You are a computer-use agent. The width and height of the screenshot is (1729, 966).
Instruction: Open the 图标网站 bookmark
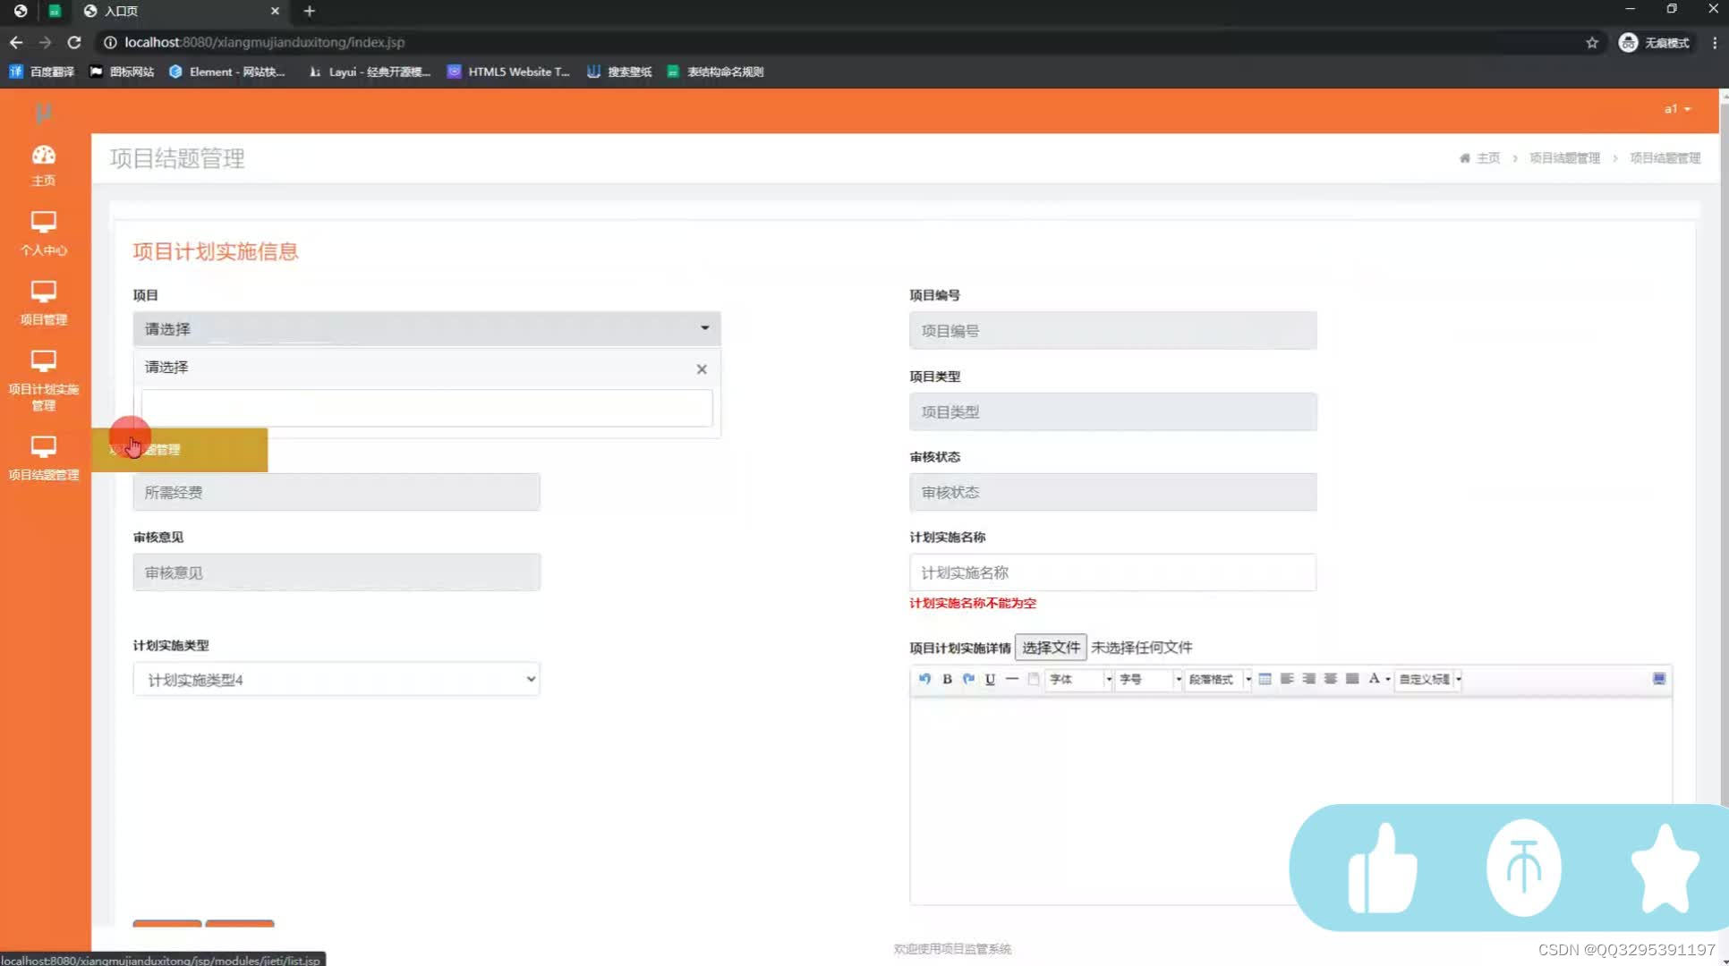point(123,72)
